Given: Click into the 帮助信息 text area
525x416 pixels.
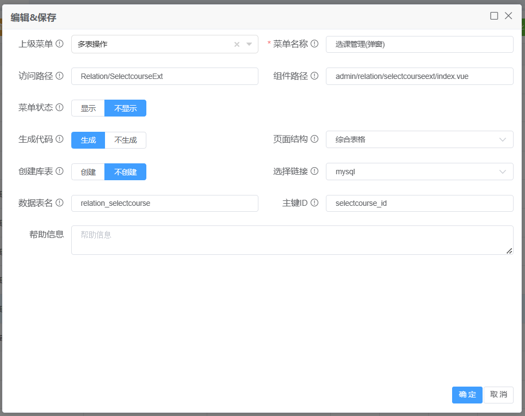Looking at the screenshot, I should (292, 240).
